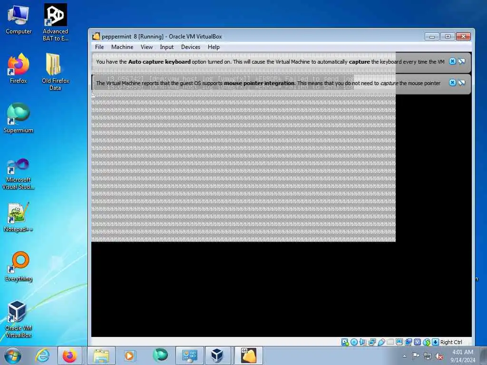Open the Devices menu
487x365 pixels.
pyautogui.click(x=191, y=47)
